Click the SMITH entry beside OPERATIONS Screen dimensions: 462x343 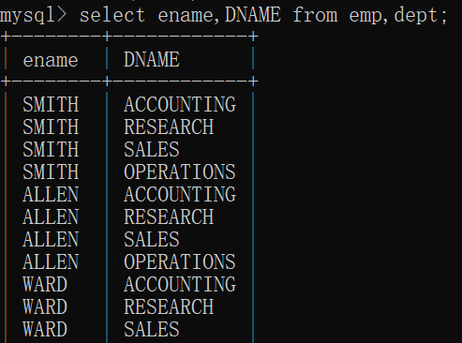[x=51, y=171]
